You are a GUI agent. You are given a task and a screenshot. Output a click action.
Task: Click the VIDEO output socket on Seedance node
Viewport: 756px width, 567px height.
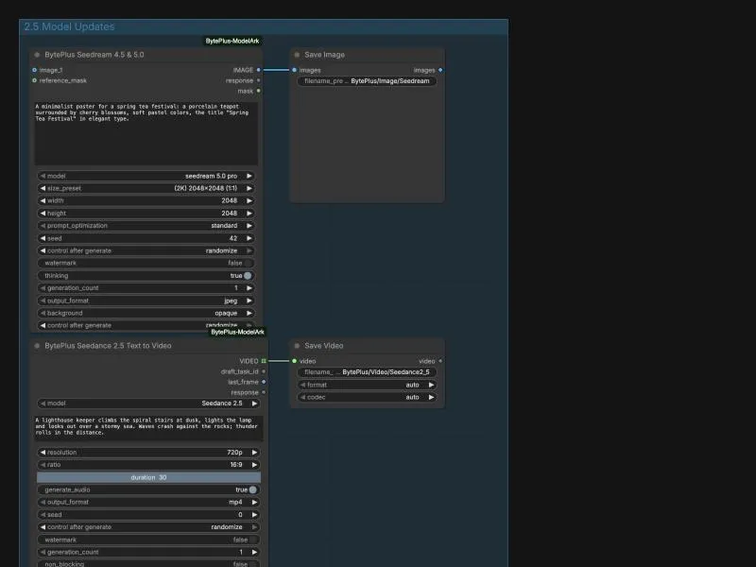264,361
